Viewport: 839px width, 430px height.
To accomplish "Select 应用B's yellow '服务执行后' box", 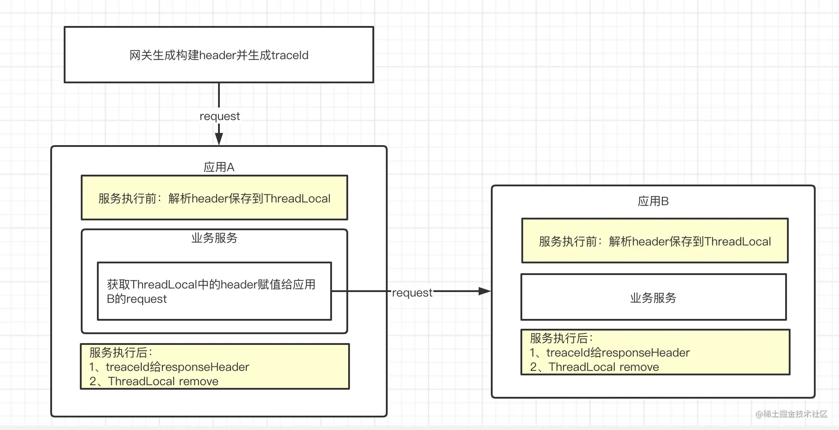I will (655, 352).
